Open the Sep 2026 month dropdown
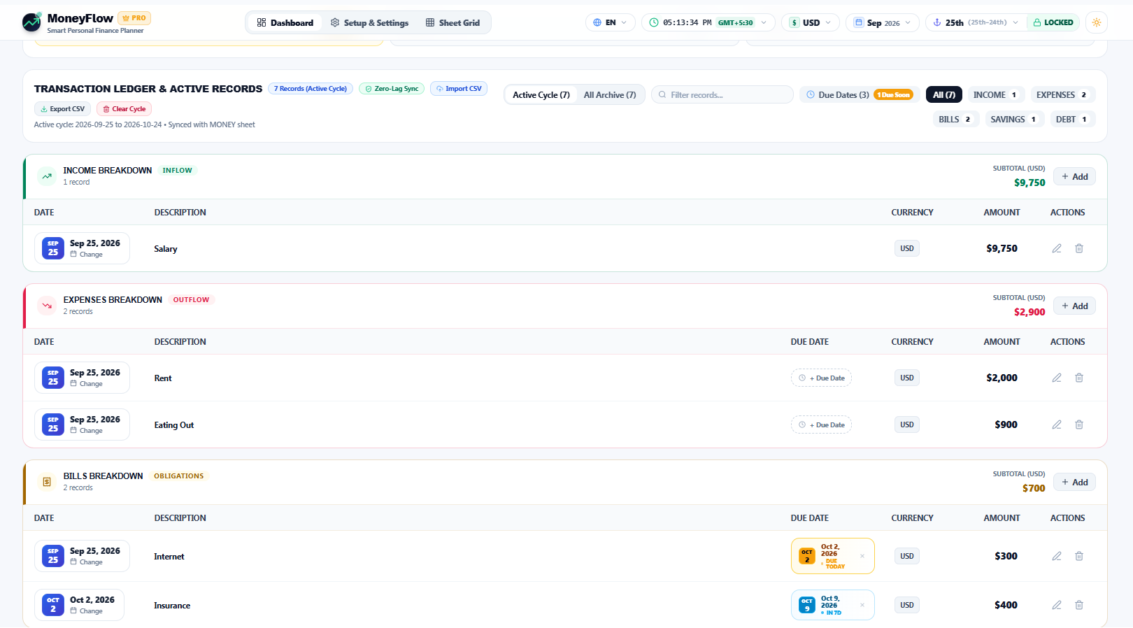1133x628 pixels. tap(883, 22)
